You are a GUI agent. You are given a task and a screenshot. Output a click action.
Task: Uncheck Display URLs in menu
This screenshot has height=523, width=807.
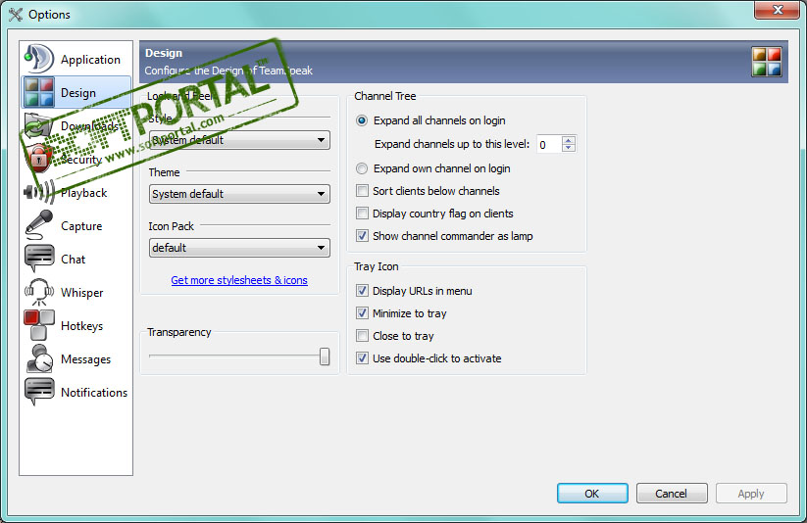click(363, 291)
